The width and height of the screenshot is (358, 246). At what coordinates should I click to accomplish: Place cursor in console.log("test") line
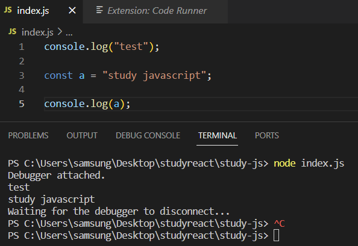point(102,47)
